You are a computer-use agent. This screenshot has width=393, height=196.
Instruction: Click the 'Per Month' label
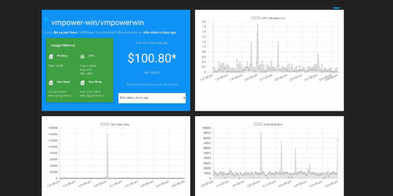click(152, 73)
